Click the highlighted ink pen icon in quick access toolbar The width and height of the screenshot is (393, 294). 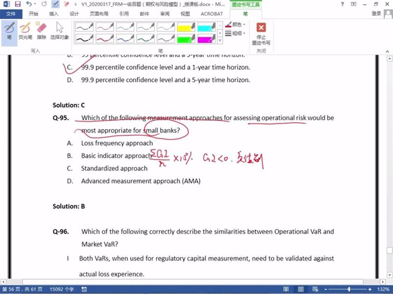click(55, 4)
